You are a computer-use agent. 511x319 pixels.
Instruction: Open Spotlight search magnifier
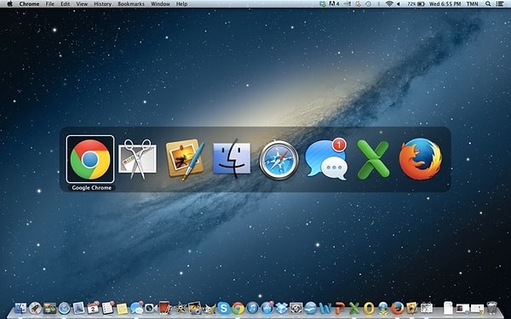[488, 4]
